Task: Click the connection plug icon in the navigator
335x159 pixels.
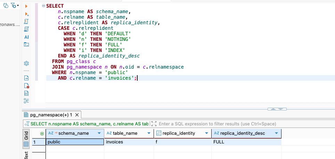Action: pos(6,5)
